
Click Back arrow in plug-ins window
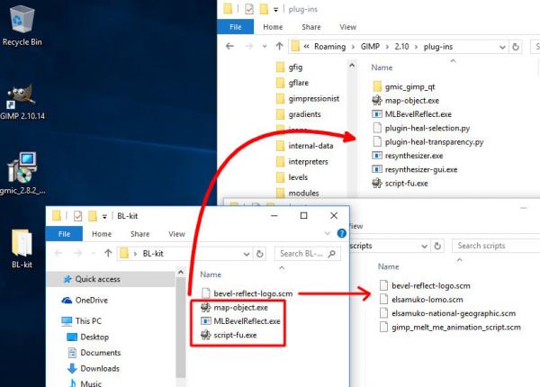click(230, 46)
